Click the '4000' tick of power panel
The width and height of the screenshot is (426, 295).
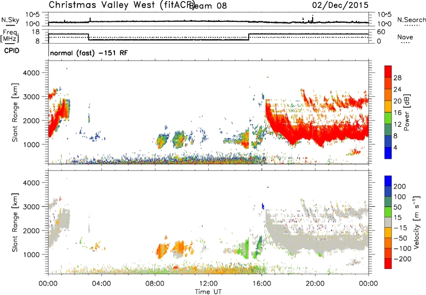click(x=31, y=73)
